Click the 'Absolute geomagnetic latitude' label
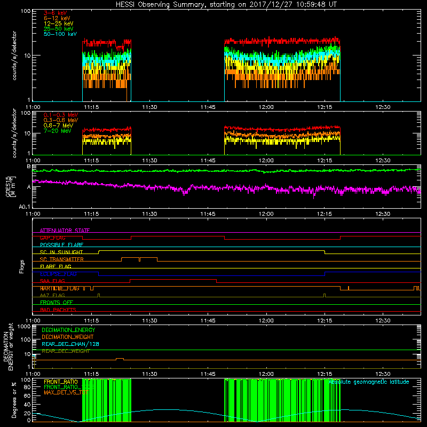 (x=369, y=382)
